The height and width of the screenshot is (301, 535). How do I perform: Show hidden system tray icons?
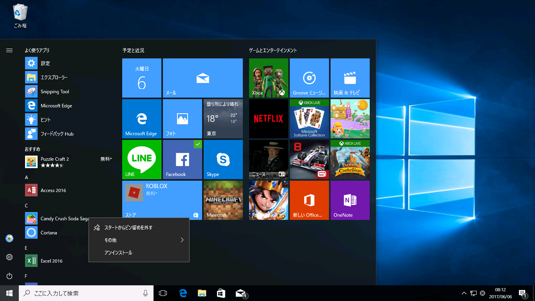pyautogui.click(x=464, y=293)
